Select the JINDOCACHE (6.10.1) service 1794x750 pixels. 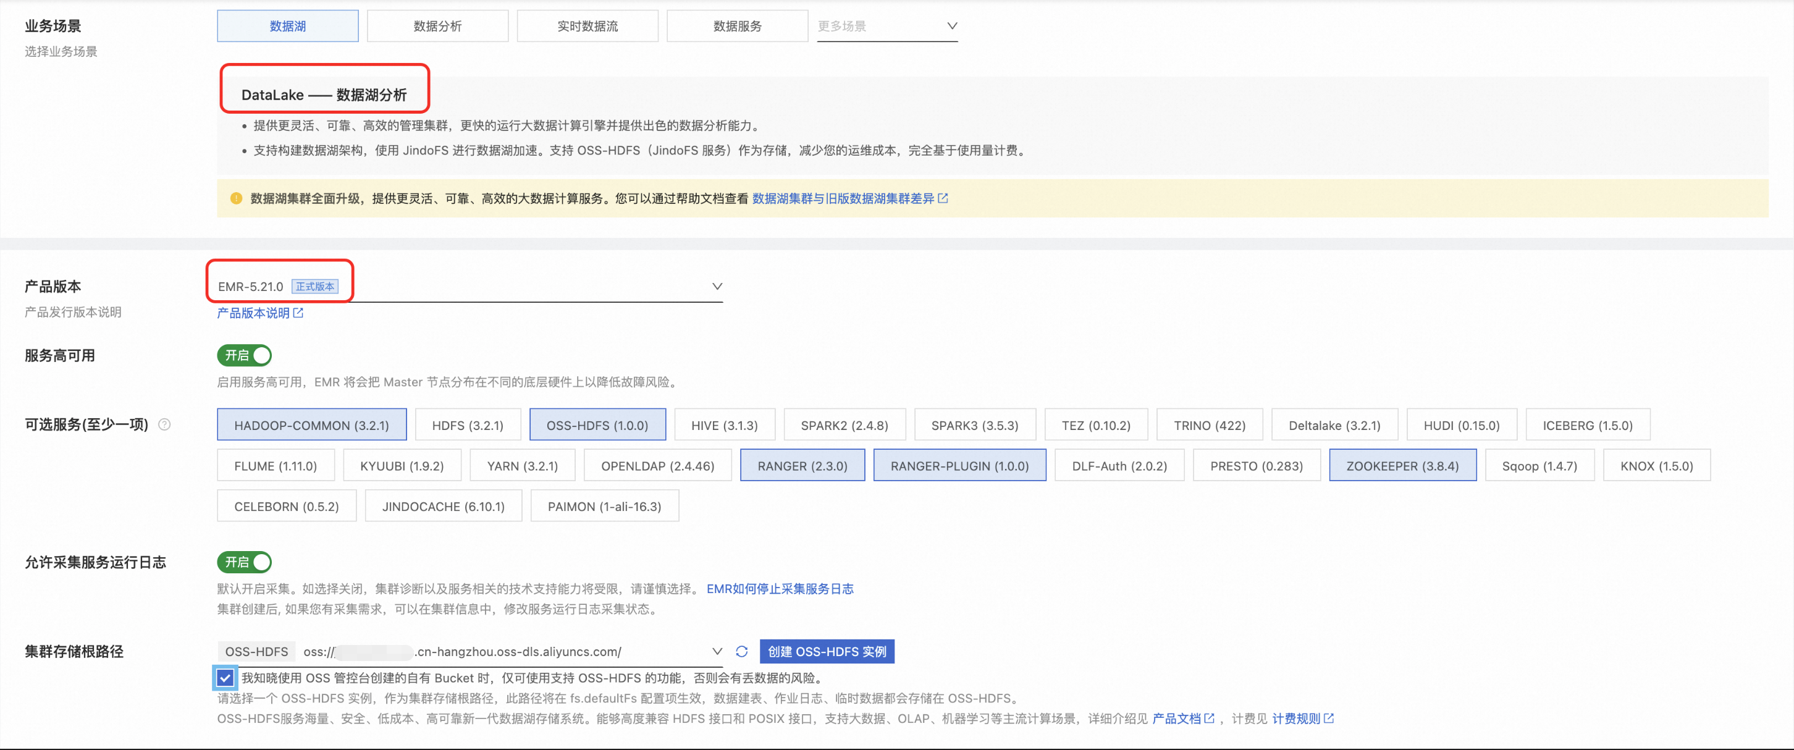click(x=443, y=506)
